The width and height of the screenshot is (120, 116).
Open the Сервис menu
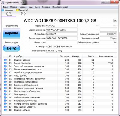[x=23, y=7]
